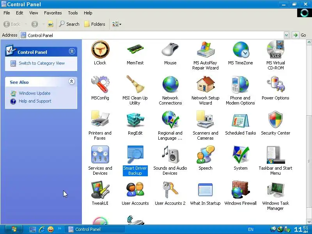Screen dimensions: 312x234
Task: Launch the RegEdit icon
Action: 135,119
